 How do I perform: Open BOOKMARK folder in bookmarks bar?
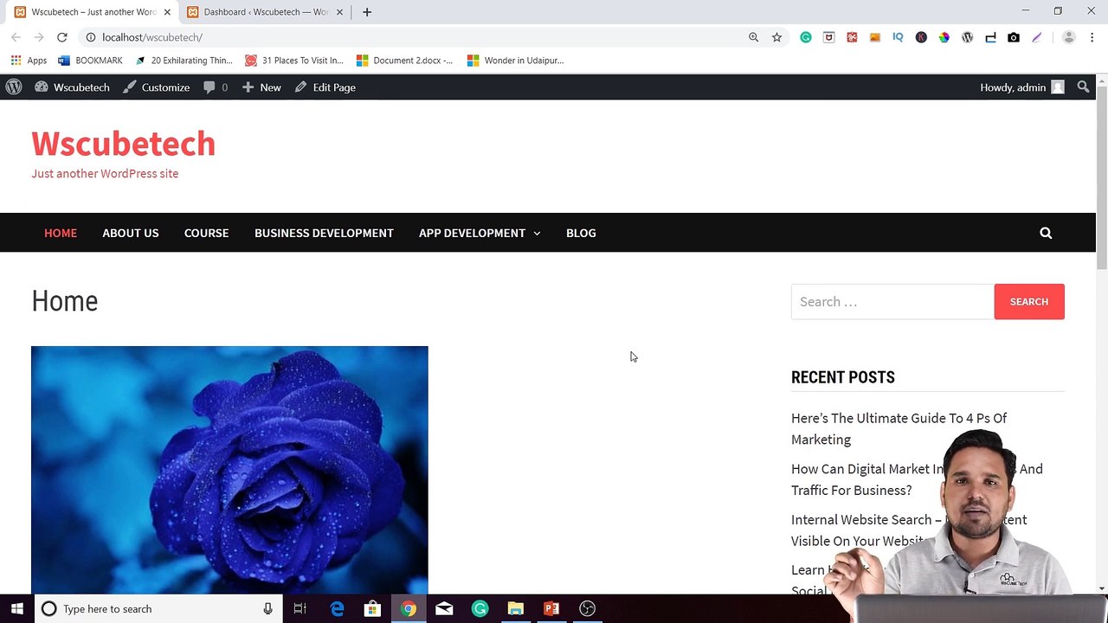click(90, 61)
